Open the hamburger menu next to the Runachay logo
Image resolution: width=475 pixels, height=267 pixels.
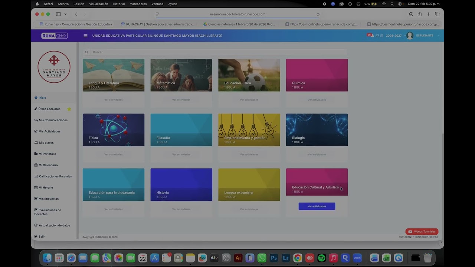point(85,36)
